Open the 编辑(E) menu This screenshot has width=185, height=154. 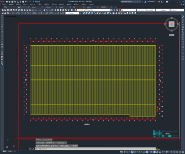coord(11,4)
